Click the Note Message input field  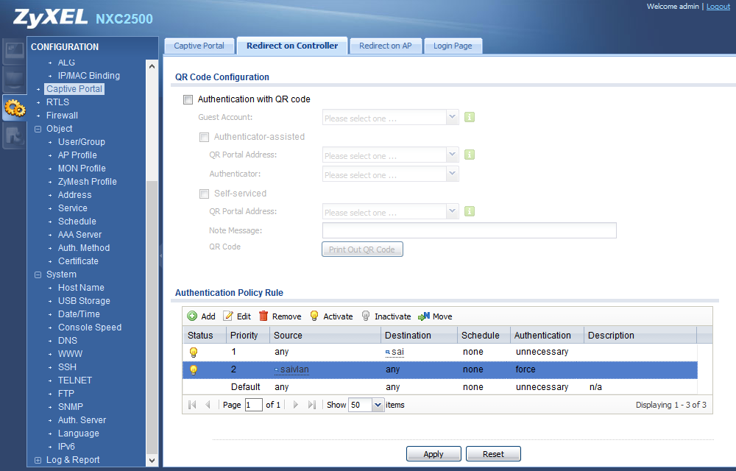pyautogui.click(x=469, y=231)
